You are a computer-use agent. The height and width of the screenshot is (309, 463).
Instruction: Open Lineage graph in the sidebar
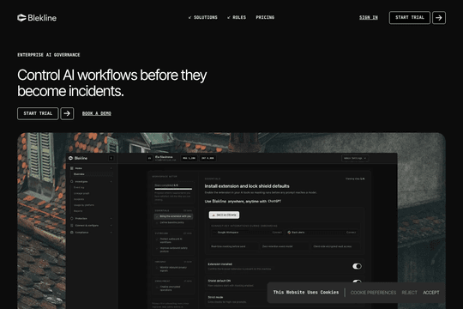tap(81, 193)
